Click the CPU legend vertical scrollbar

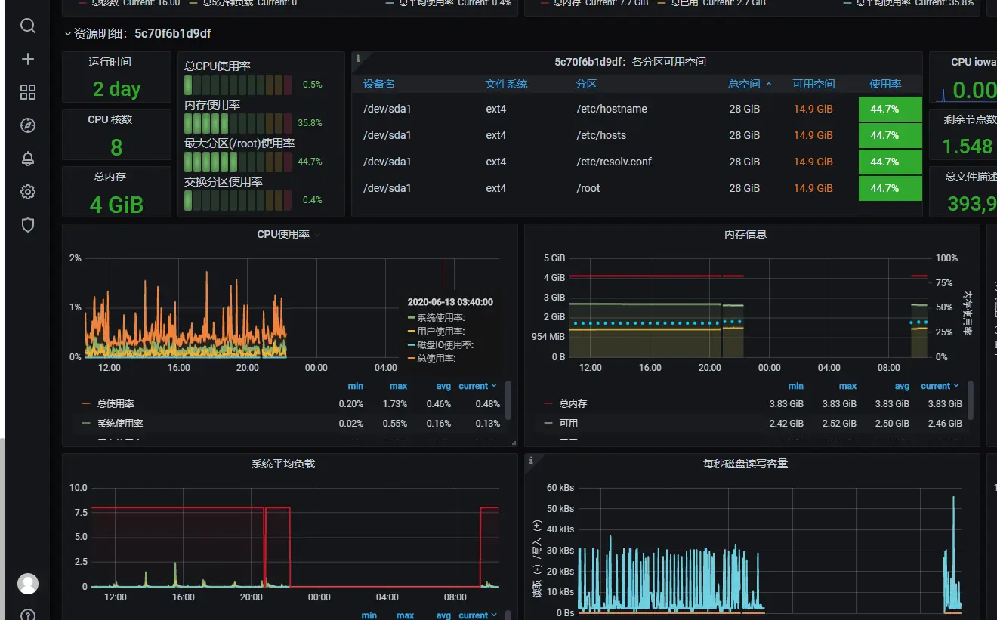click(508, 400)
